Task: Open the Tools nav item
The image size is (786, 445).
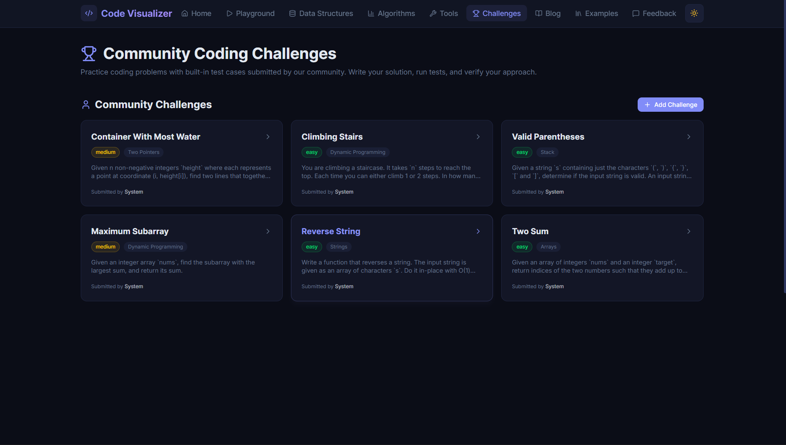Action: 444,14
